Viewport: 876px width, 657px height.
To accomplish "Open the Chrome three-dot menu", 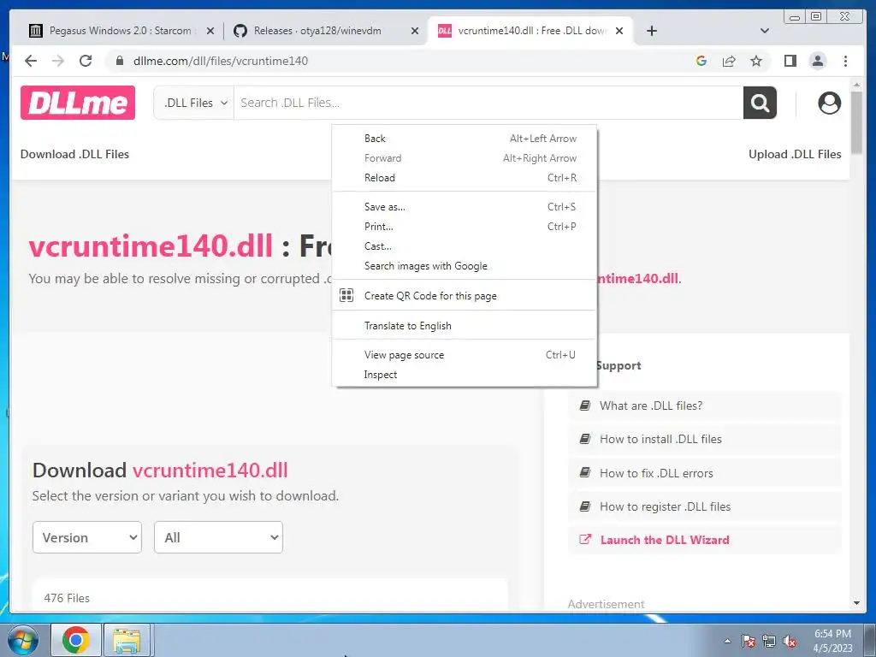I will coord(845,61).
